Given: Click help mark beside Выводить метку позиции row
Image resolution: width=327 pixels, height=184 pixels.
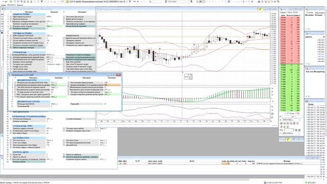Looking at the screenshot, I should (11, 26).
